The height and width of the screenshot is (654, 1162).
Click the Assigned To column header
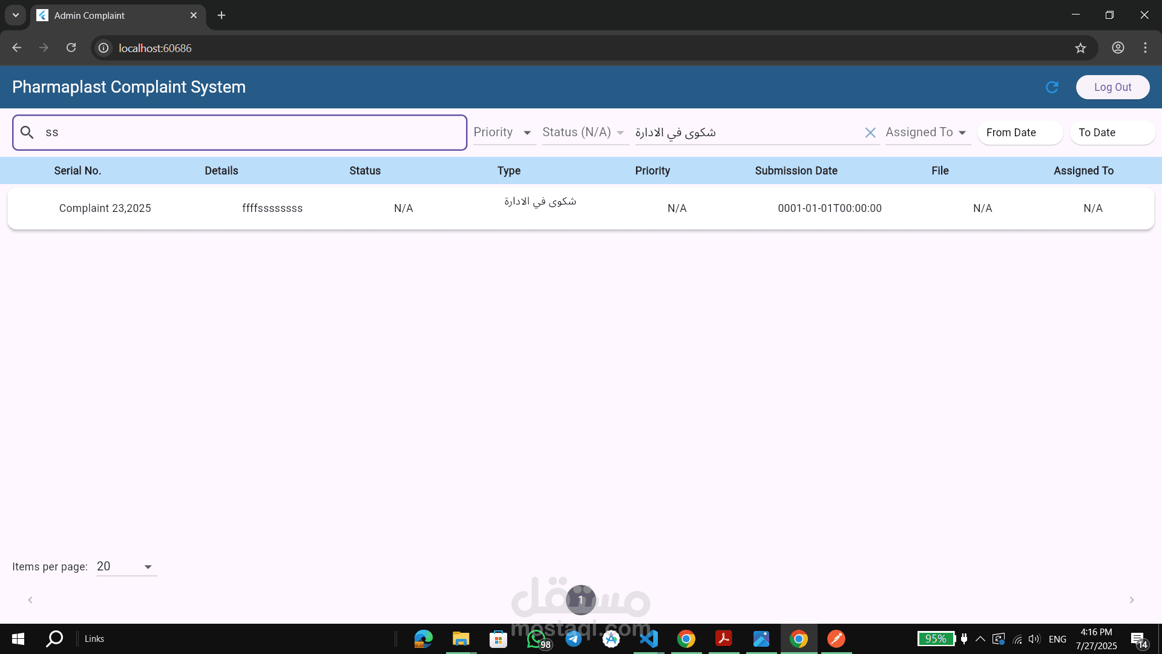click(x=1083, y=171)
